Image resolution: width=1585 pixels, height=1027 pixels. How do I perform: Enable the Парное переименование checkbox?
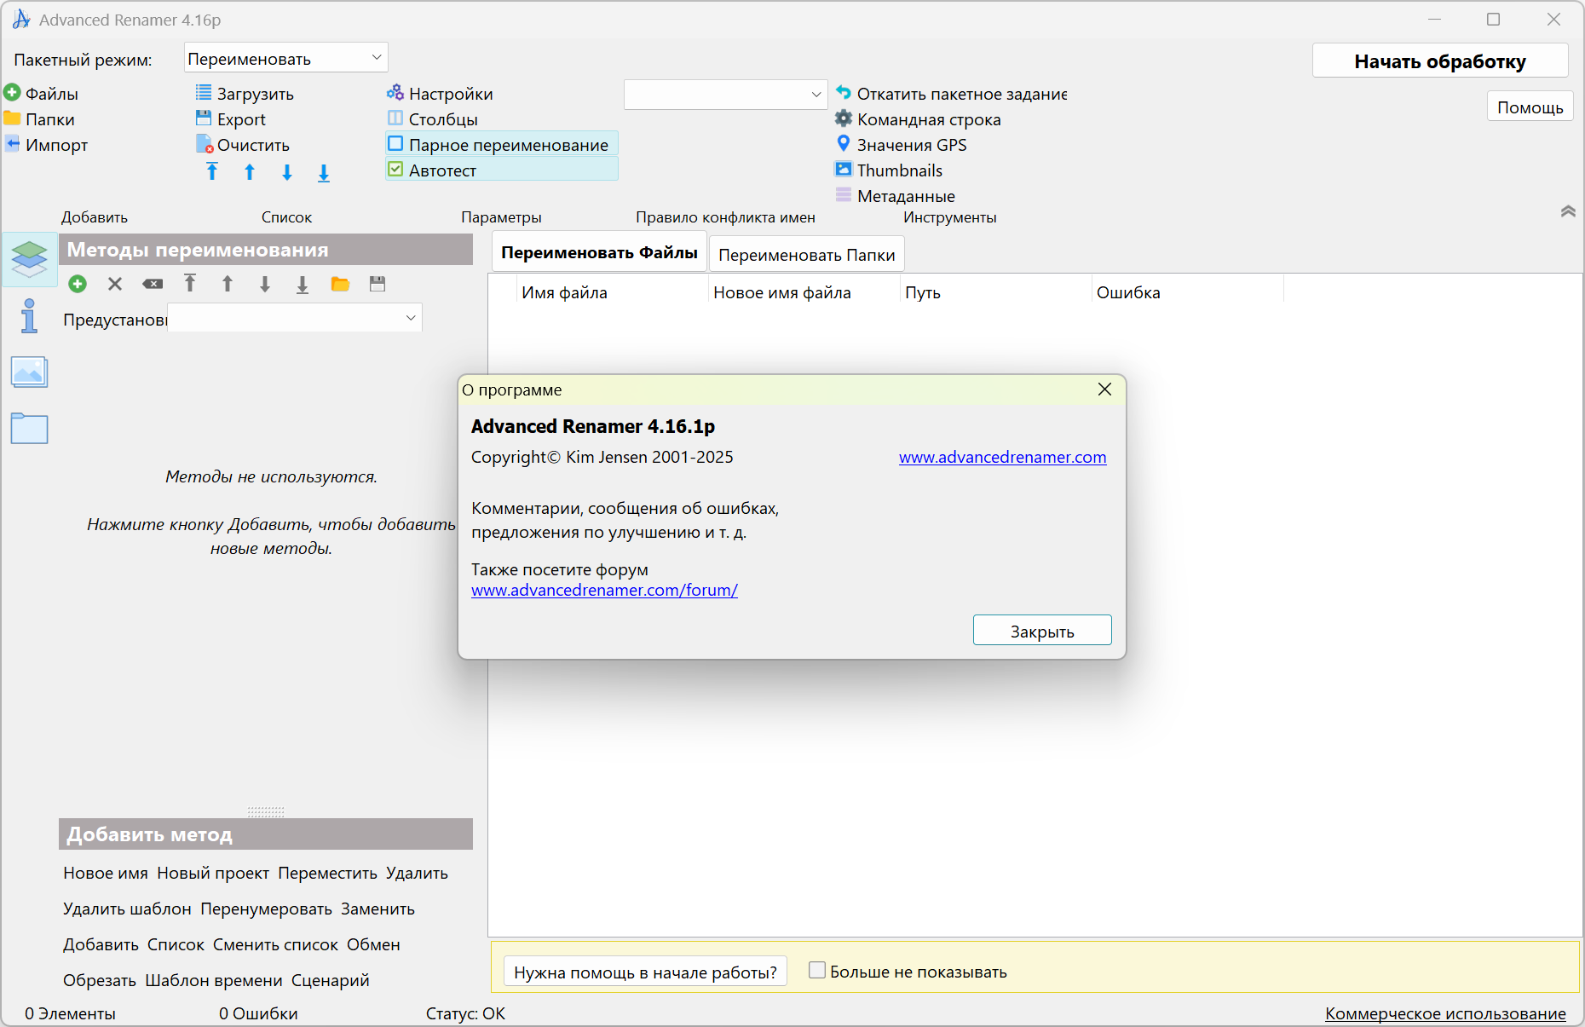(395, 144)
